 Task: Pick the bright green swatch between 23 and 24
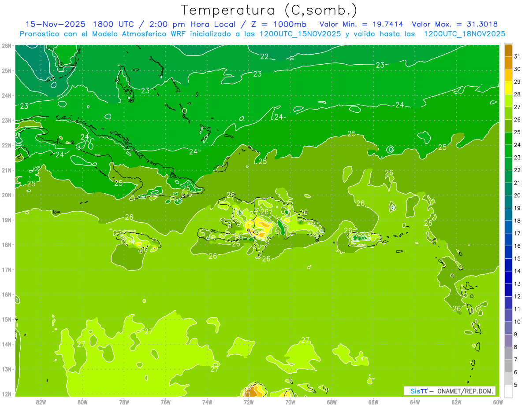click(x=508, y=151)
